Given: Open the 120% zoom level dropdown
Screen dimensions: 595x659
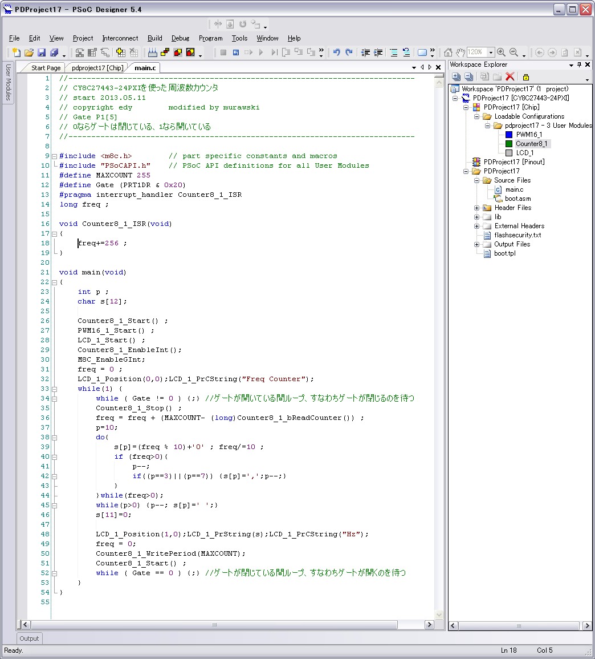Looking at the screenshot, I should coord(491,52).
